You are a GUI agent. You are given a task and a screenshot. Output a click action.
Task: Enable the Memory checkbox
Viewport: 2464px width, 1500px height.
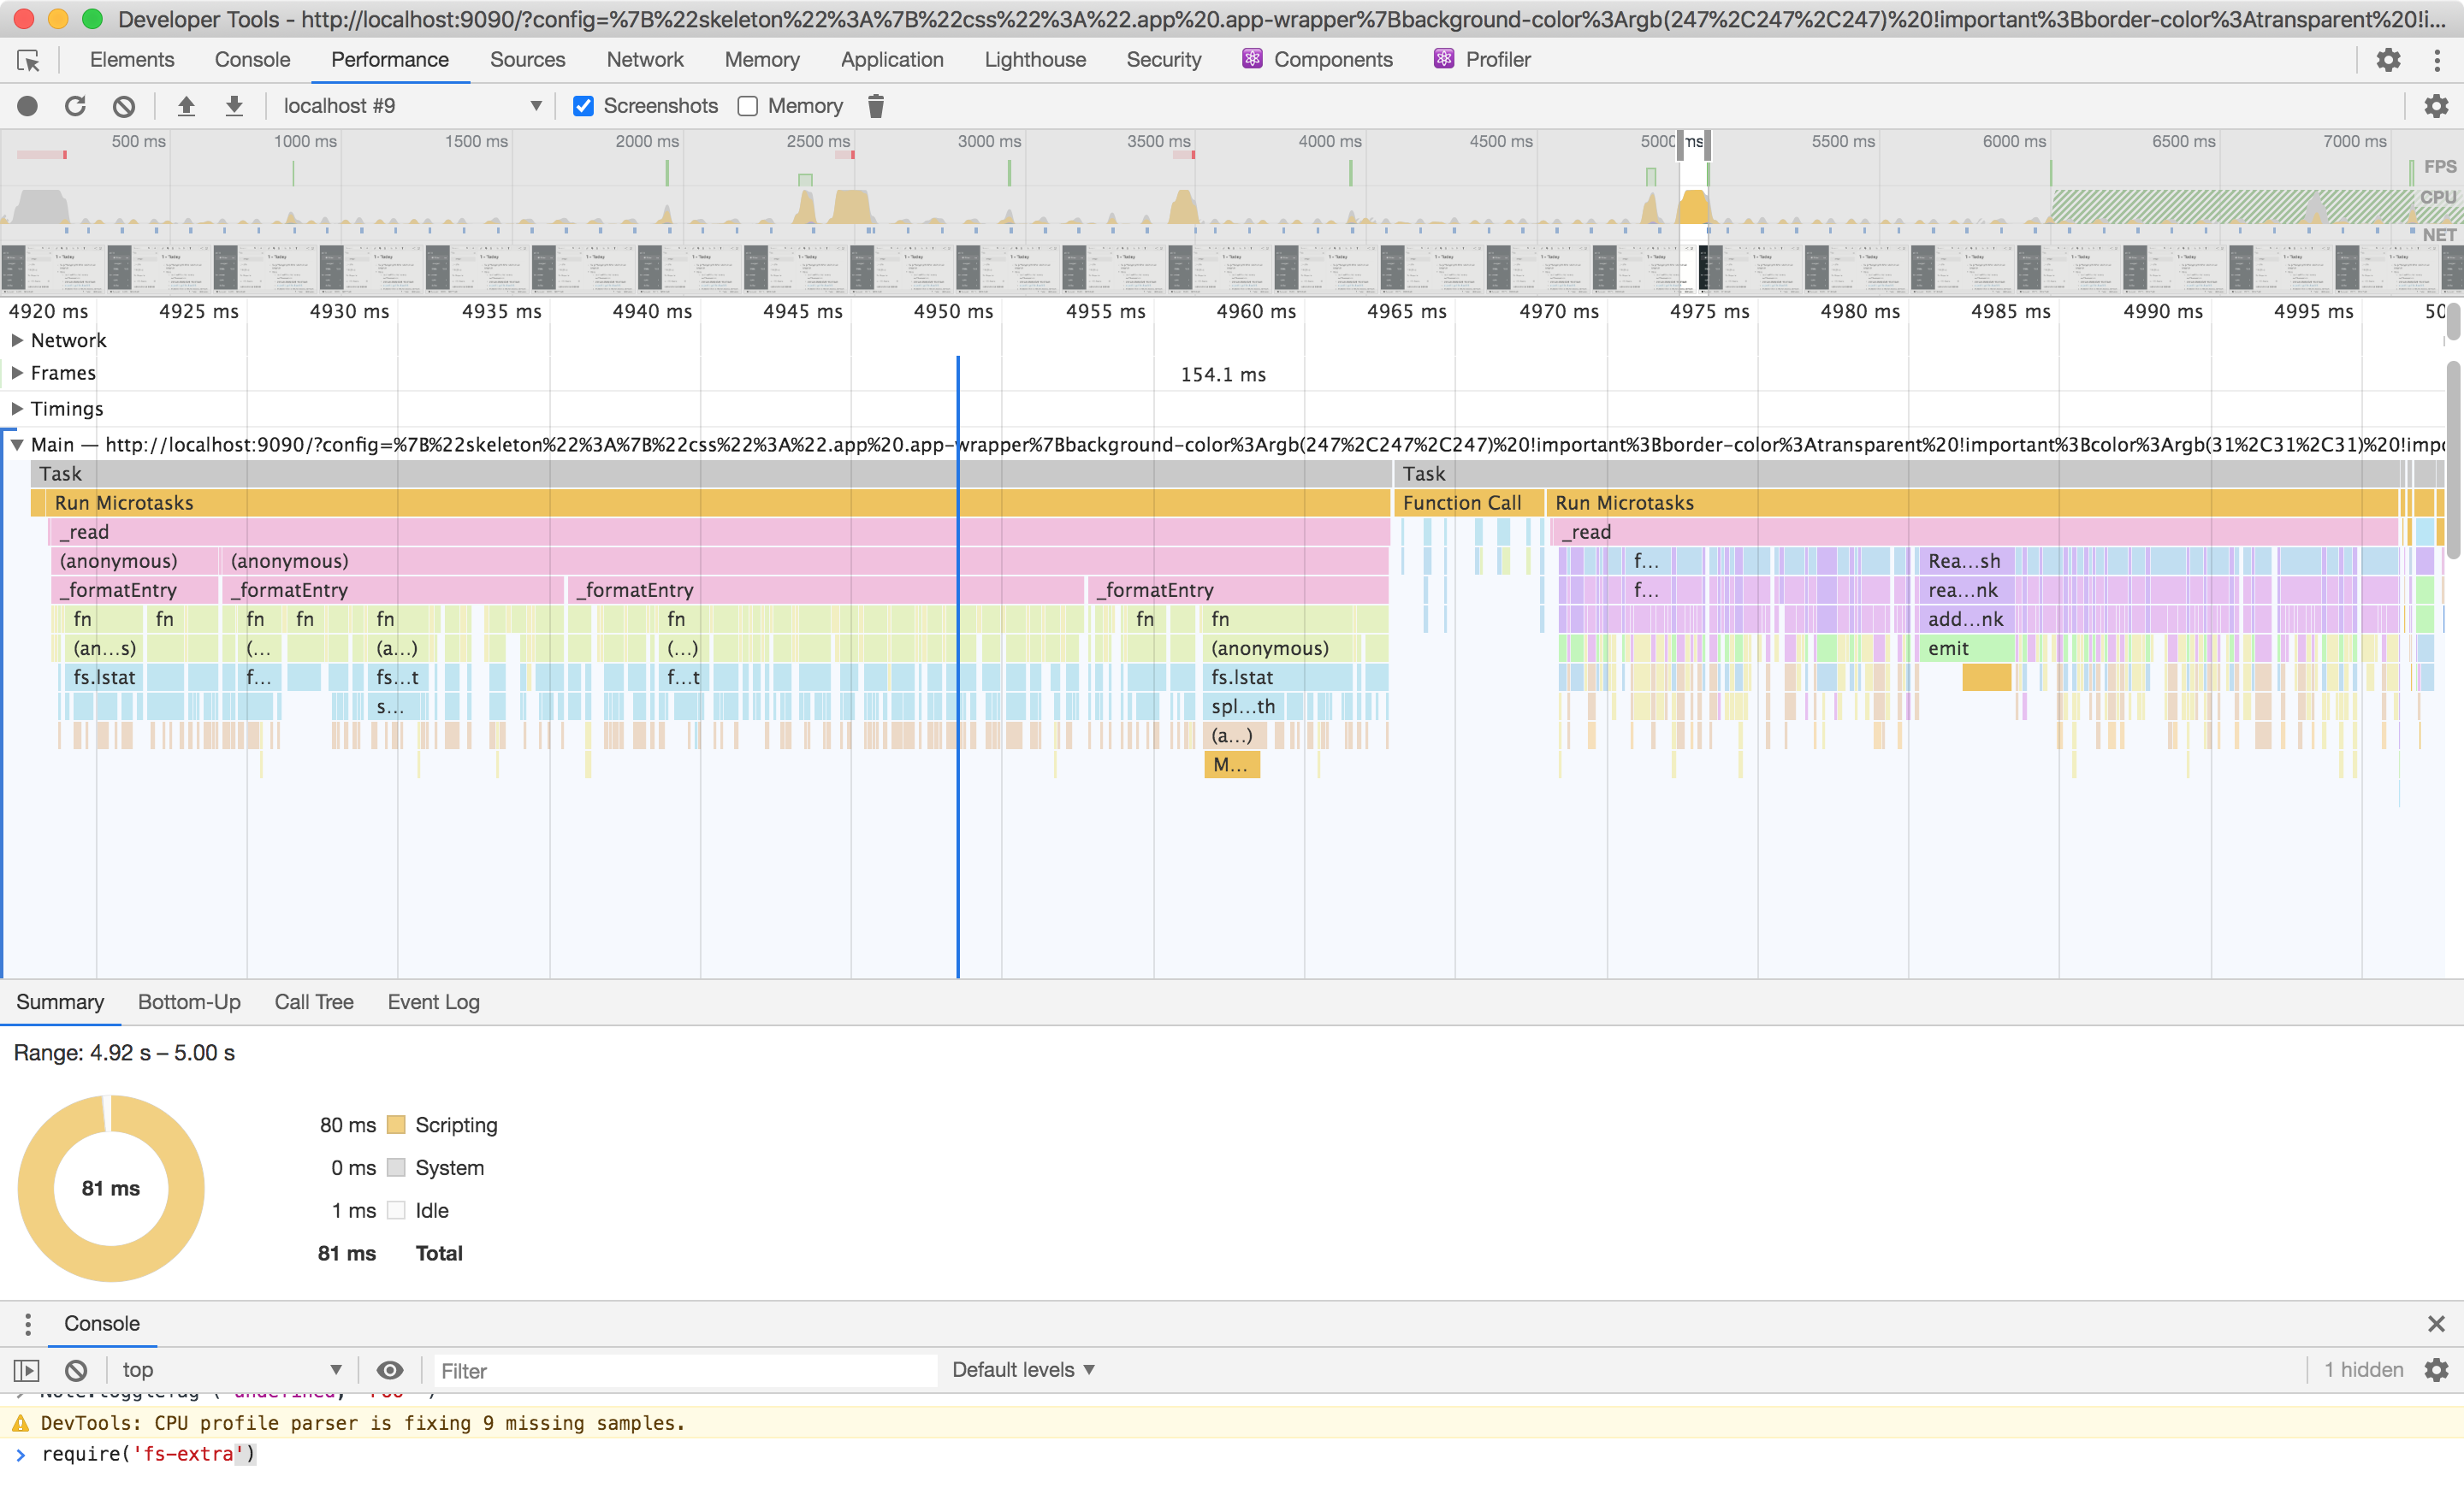point(748,106)
